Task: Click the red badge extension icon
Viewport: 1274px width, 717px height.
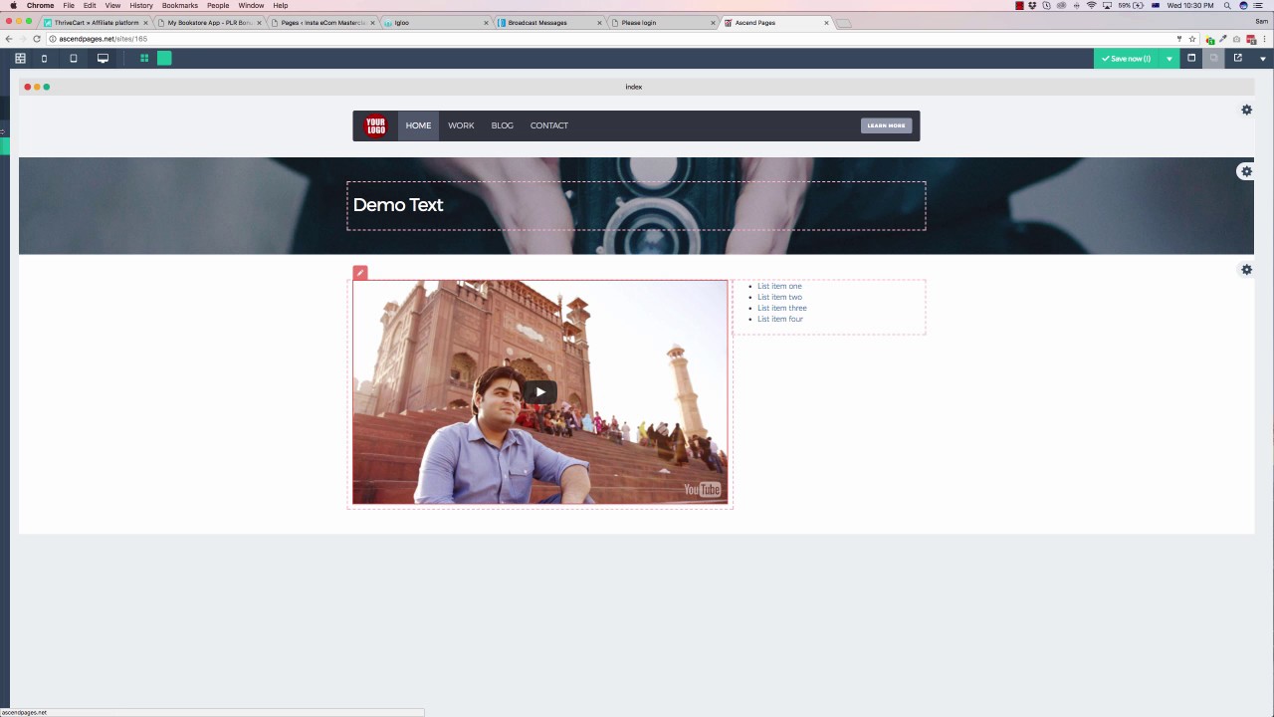Action: point(1251,40)
